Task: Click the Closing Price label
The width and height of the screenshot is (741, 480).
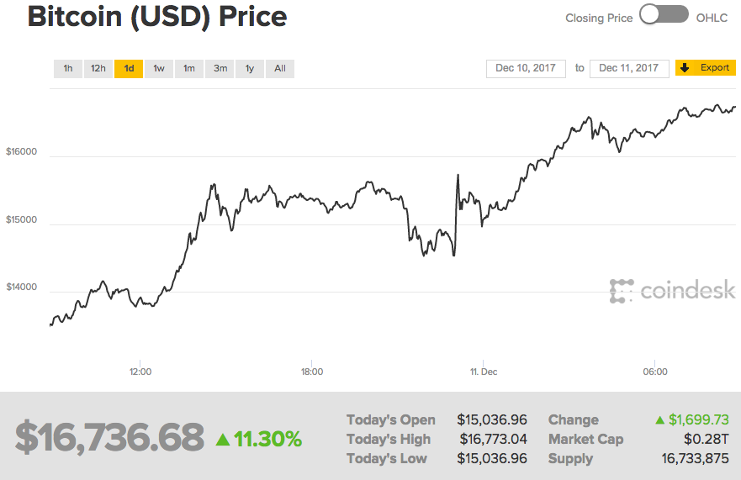Action: click(599, 18)
